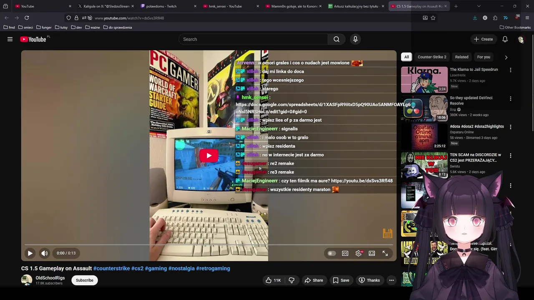Open the browser application menu

527,18
